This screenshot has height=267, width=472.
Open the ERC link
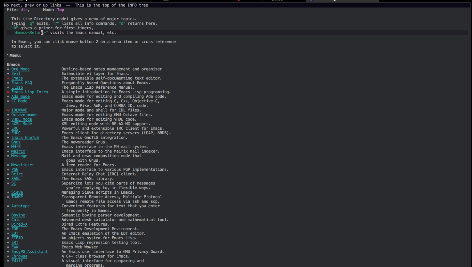pyautogui.click(x=15, y=128)
